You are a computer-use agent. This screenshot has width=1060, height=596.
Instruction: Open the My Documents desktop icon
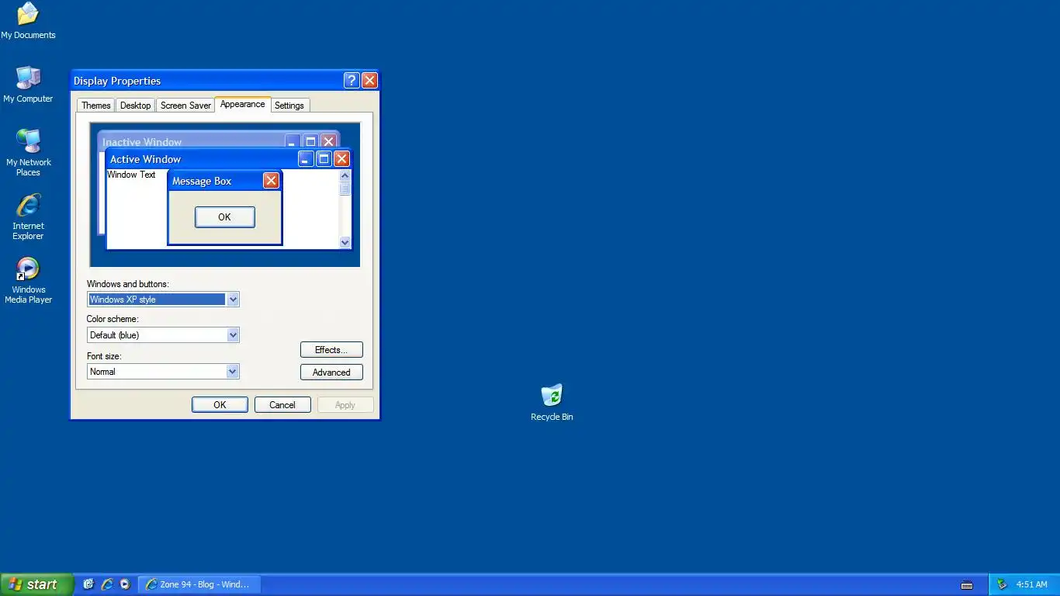[28, 21]
